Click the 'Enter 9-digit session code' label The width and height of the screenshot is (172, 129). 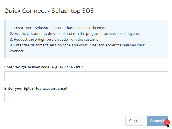coord(43,67)
